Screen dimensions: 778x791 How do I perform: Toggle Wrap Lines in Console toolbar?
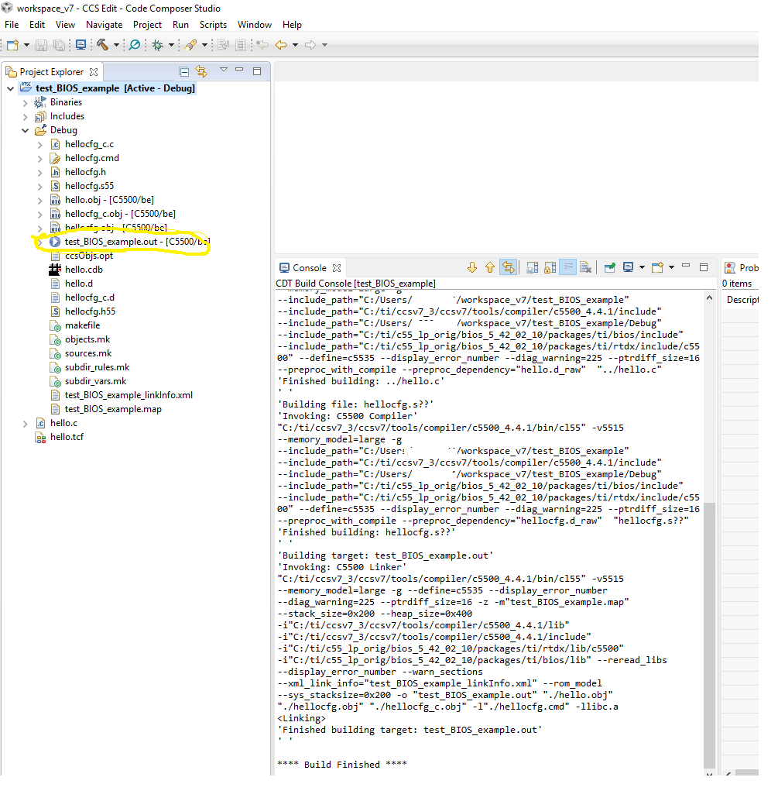click(567, 267)
